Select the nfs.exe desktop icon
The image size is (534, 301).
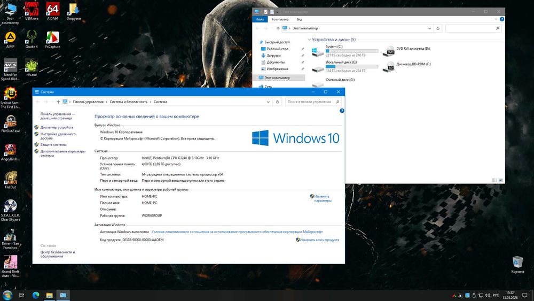pyautogui.click(x=32, y=67)
